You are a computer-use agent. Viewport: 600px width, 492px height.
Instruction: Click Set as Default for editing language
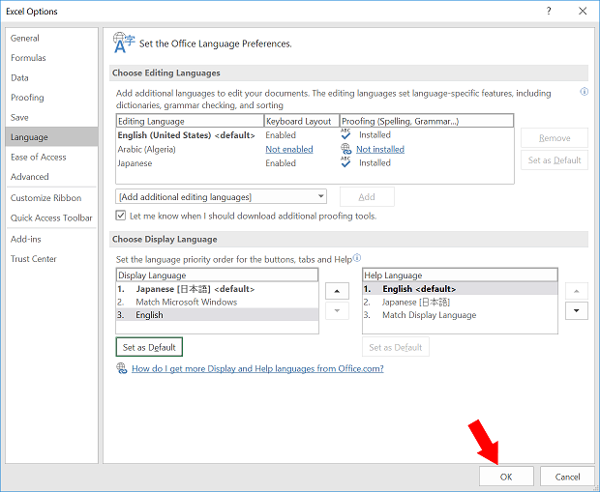555,160
